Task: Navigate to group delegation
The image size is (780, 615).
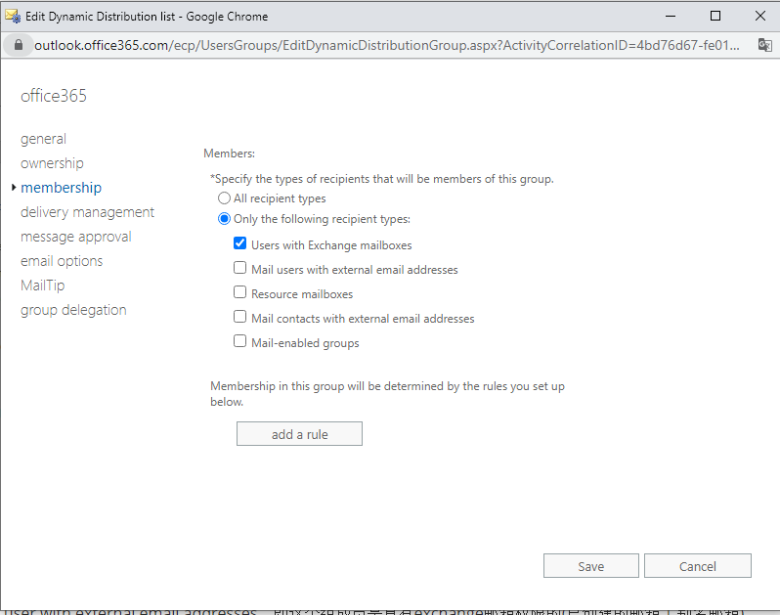Action: click(73, 310)
